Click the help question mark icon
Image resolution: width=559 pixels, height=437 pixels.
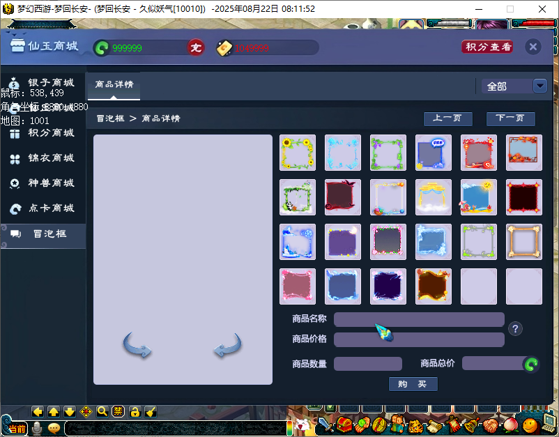[x=515, y=329]
